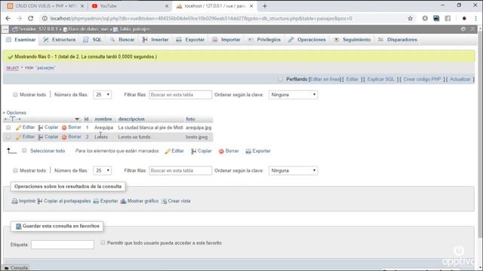Viewport: 483px width, 271px height.
Task: Open the Examinar tab
Action: tap(21, 40)
